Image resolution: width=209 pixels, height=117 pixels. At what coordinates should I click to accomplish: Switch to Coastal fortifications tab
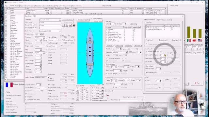point(48,6)
